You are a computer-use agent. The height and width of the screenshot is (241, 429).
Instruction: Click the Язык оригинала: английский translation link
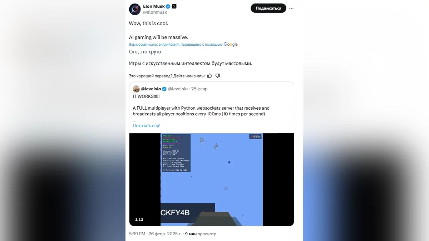(154, 45)
